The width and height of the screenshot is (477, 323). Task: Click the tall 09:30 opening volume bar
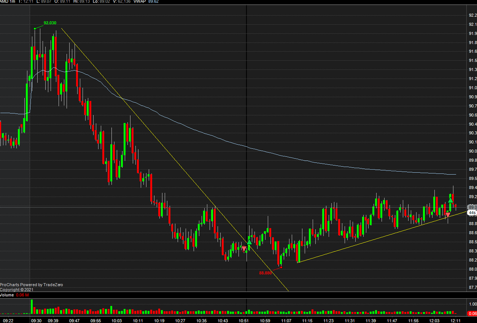[x=32, y=307]
